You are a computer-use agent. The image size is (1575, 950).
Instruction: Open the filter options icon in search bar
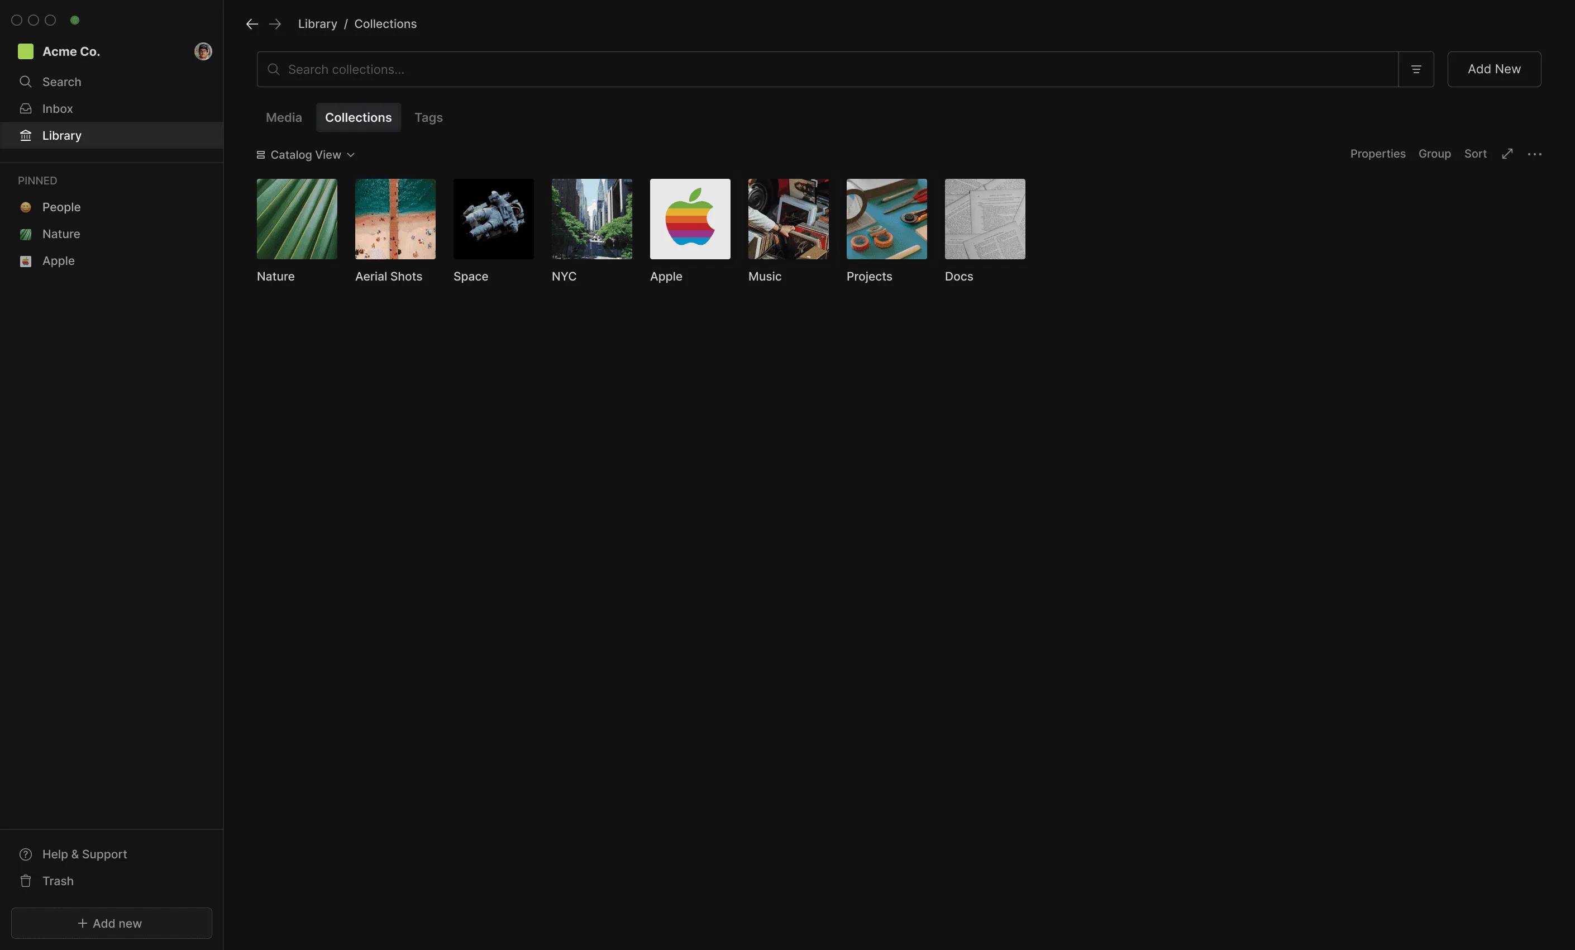[1416, 69]
